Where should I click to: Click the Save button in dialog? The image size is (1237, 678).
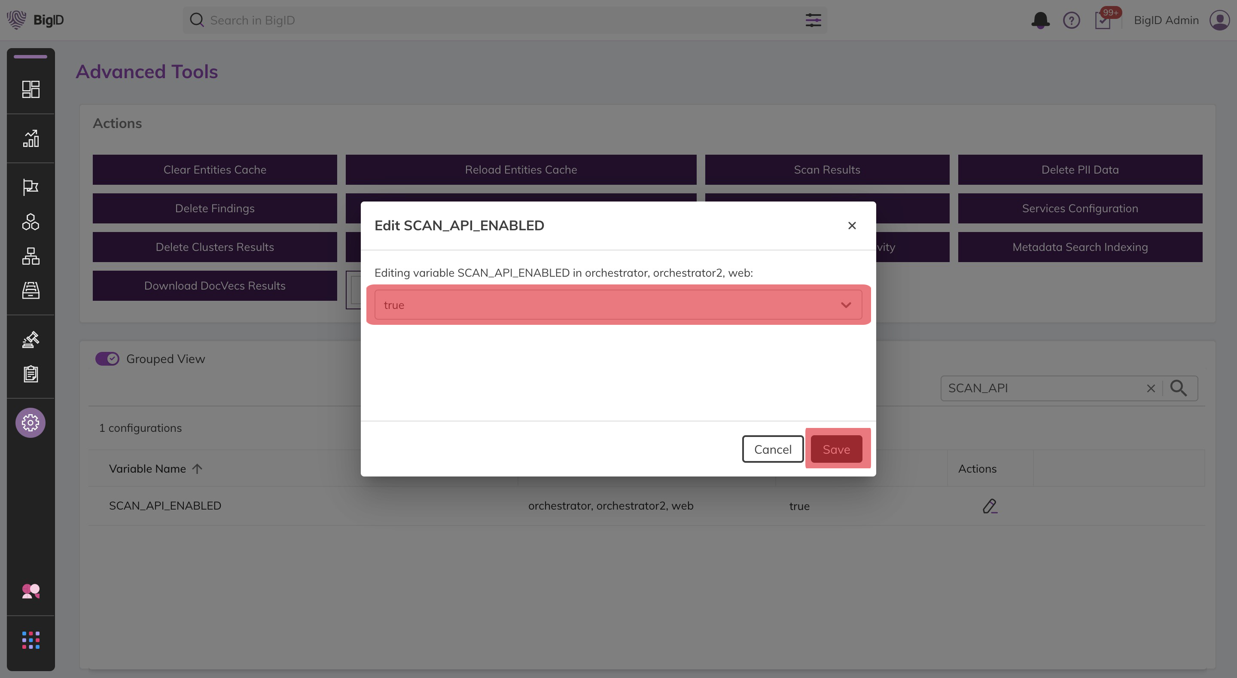(x=836, y=449)
